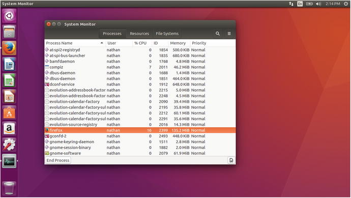Select evolution-calendar-factory-sub row ID 2291
The height and width of the screenshot is (198, 351).
[x=140, y=119]
